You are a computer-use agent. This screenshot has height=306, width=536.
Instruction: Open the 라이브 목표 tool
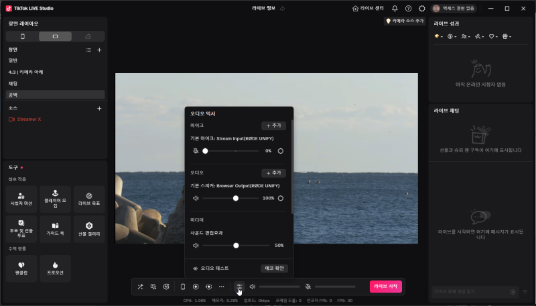click(89, 199)
